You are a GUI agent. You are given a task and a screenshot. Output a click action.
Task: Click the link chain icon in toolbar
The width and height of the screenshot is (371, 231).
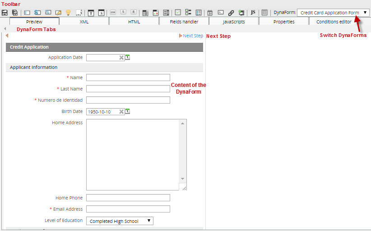tap(231, 13)
